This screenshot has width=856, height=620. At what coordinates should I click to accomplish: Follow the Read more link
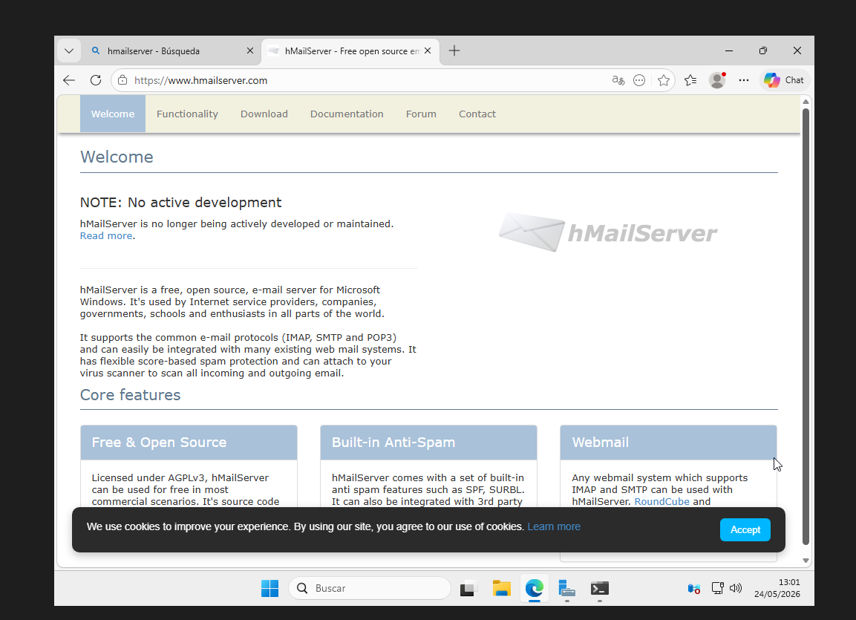(x=106, y=236)
